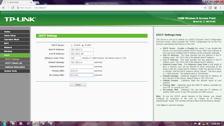Click the Model No. TL-WA701ND text
Image resolution: width=224 pixels, height=126 pixels.
coord(204,22)
